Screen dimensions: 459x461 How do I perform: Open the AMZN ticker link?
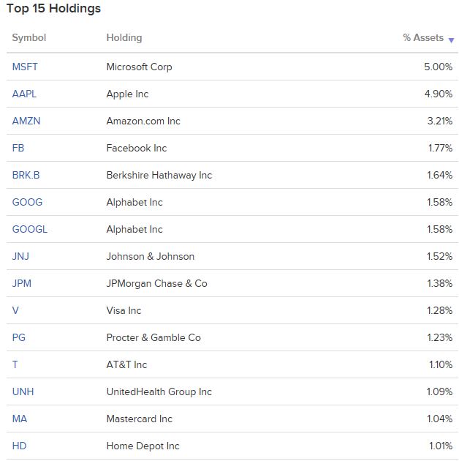tap(26, 121)
